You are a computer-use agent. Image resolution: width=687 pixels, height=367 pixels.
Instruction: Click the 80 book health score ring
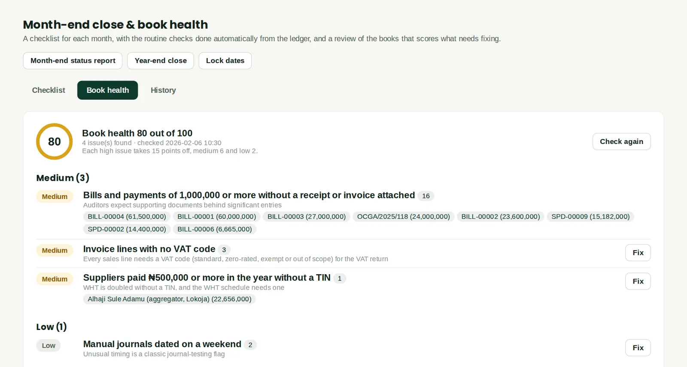coord(55,141)
